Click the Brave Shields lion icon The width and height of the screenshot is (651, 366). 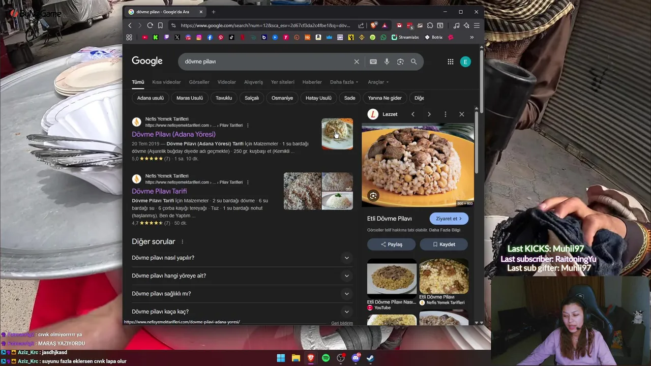point(374,25)
